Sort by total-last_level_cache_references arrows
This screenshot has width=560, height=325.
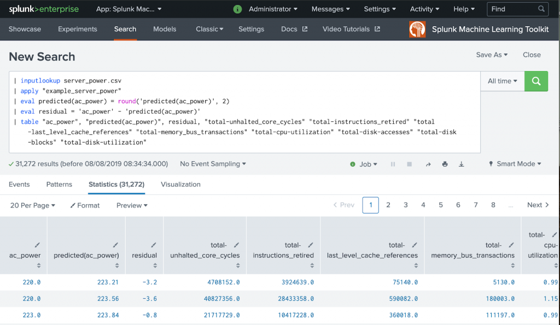point(416,266)
